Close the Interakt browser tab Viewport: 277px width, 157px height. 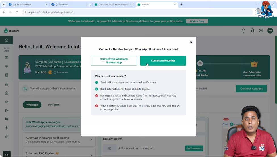[175, 5]
